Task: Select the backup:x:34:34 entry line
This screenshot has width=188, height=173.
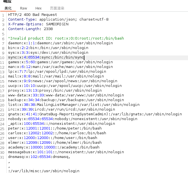Action: pyautogui.click(x=66, y=100)
